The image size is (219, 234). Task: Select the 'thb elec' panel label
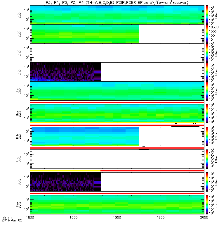[x=19, y=34]
